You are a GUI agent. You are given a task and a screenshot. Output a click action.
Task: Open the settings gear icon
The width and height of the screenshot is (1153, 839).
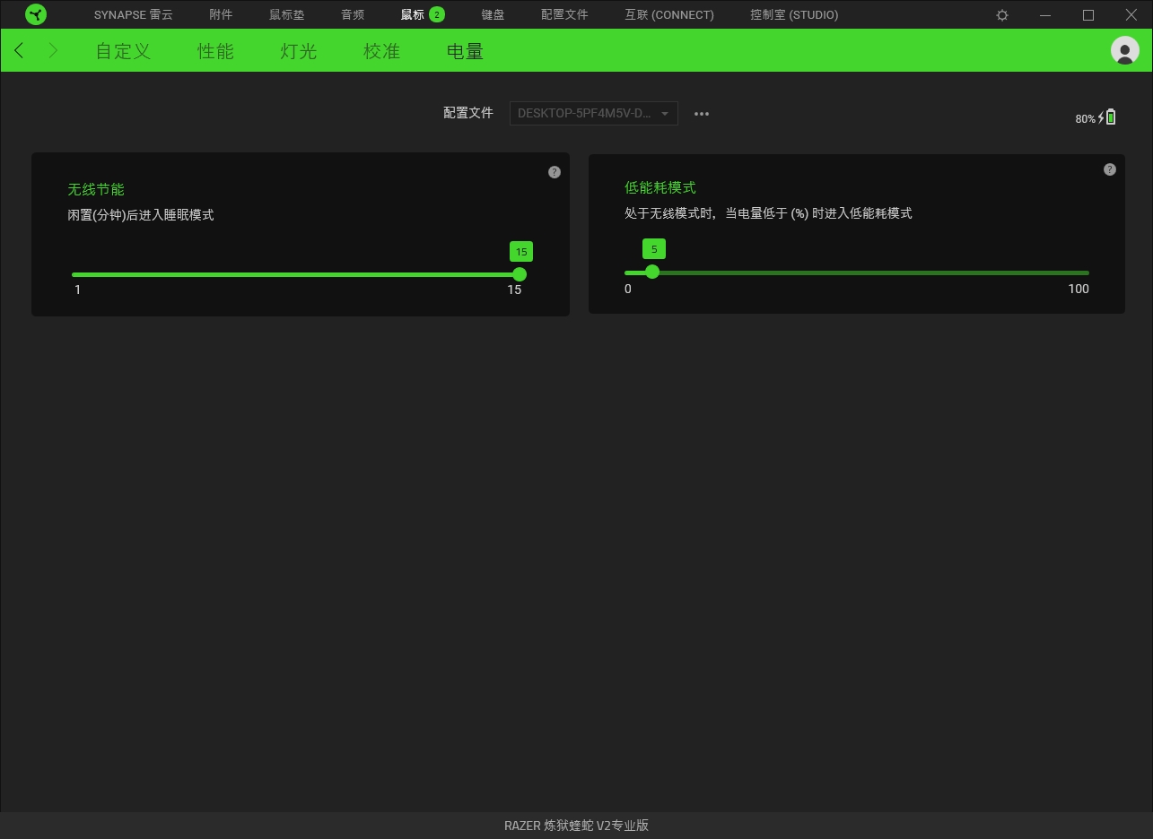(1002, 15)
